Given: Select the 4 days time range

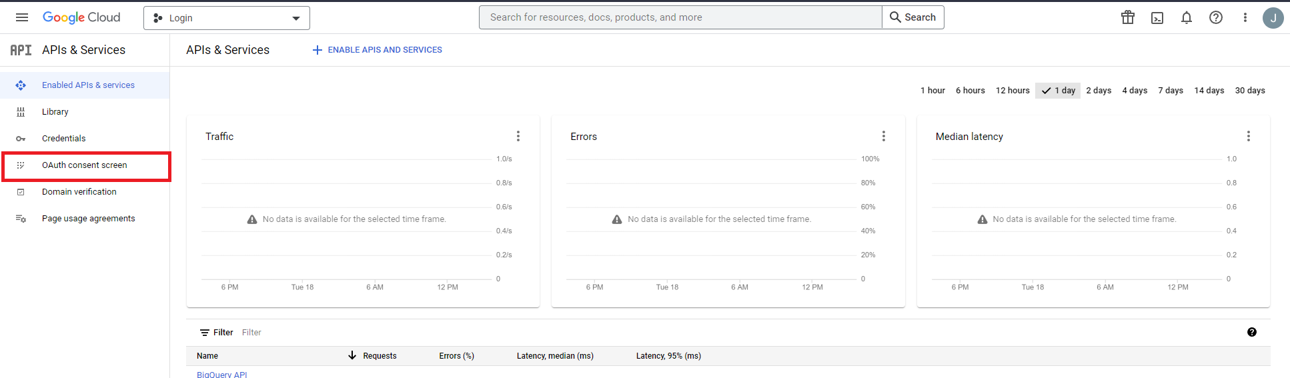Looking at the screenshot, I should point(1135,91).
